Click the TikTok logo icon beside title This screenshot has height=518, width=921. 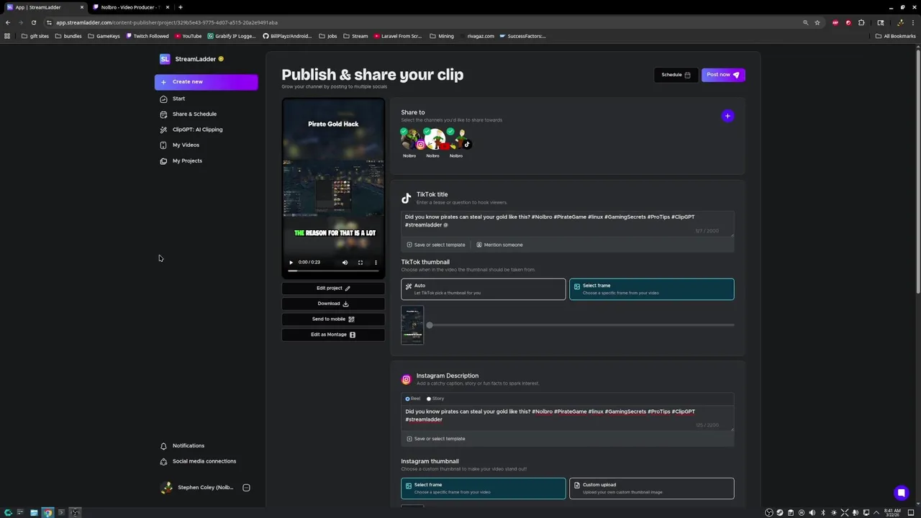[407, 198]
